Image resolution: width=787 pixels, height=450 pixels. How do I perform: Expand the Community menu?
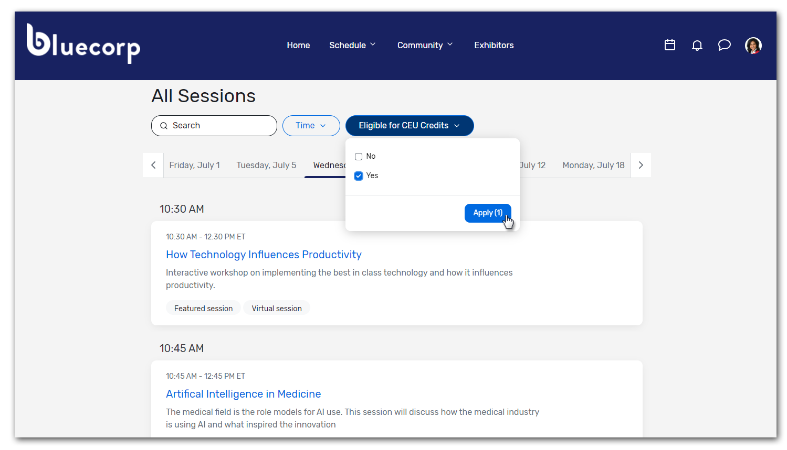coord(425,45)
